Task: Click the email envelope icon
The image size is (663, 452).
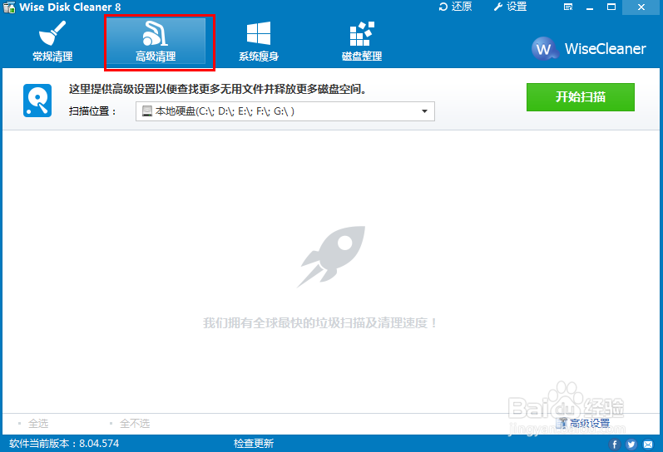Action: click(x=648, y=445)
